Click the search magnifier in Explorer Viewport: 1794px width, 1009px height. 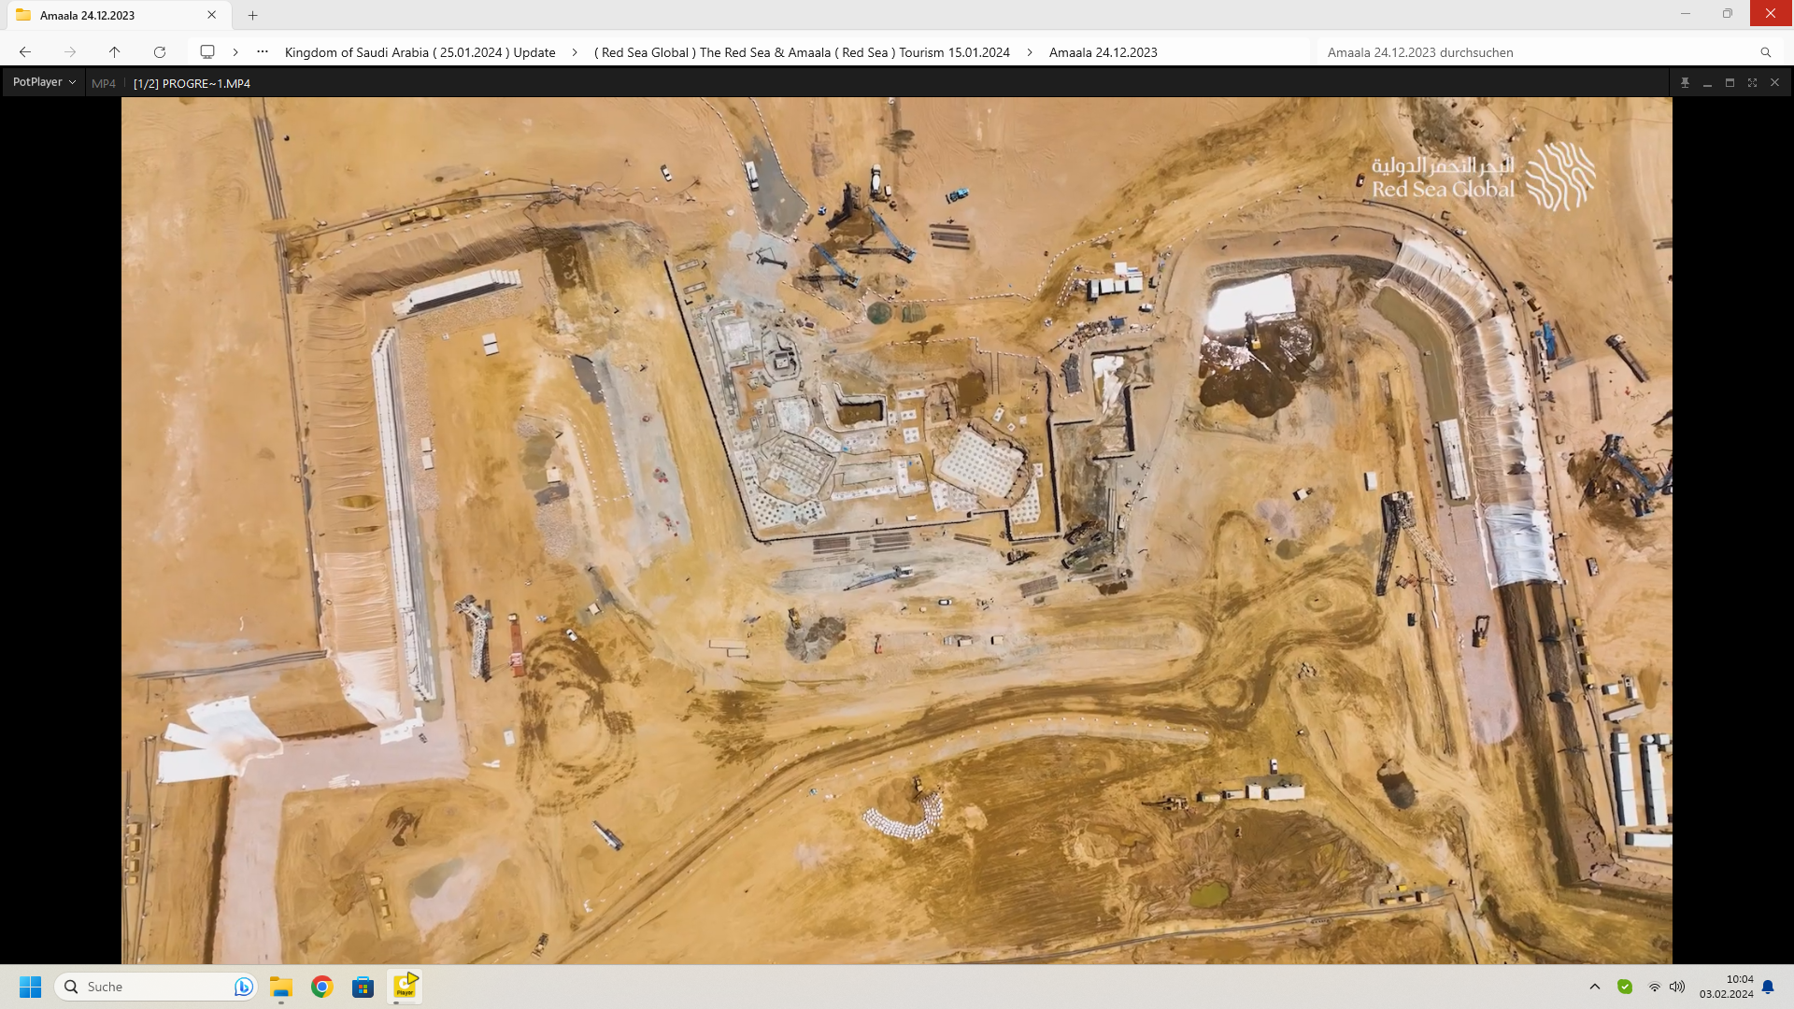point(1765,52)
